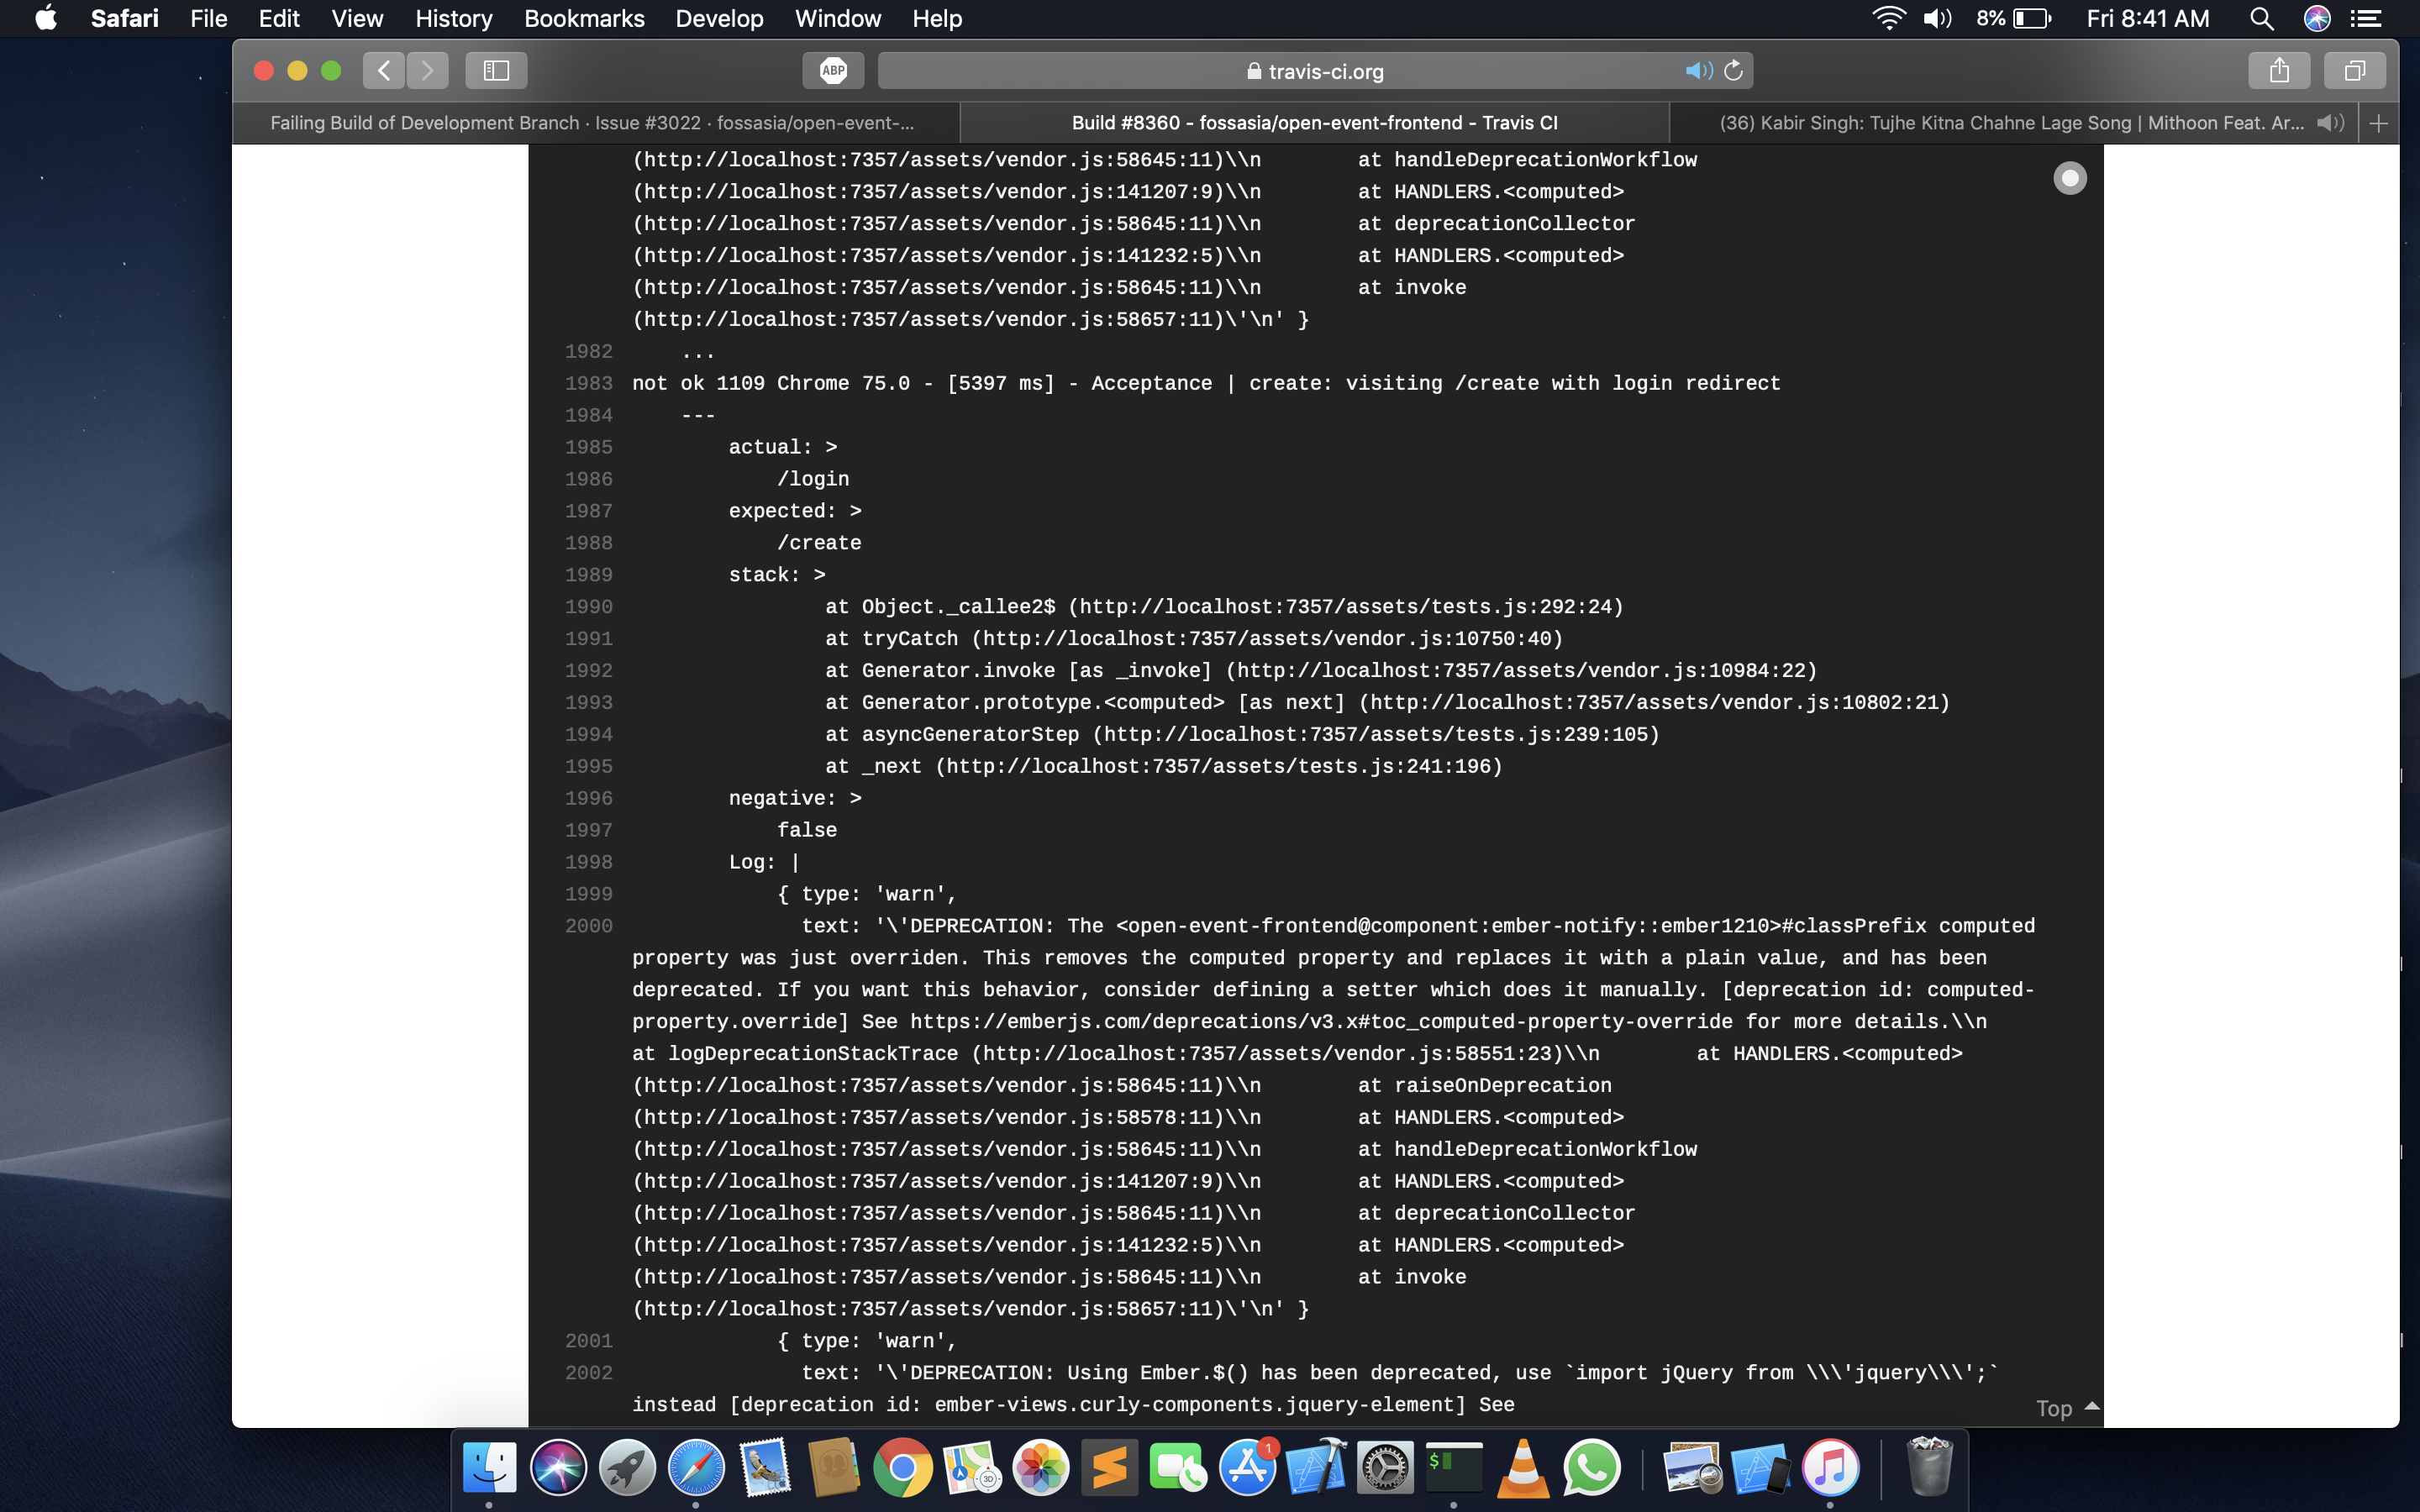Select log line number 2002

coord(589,1373)
